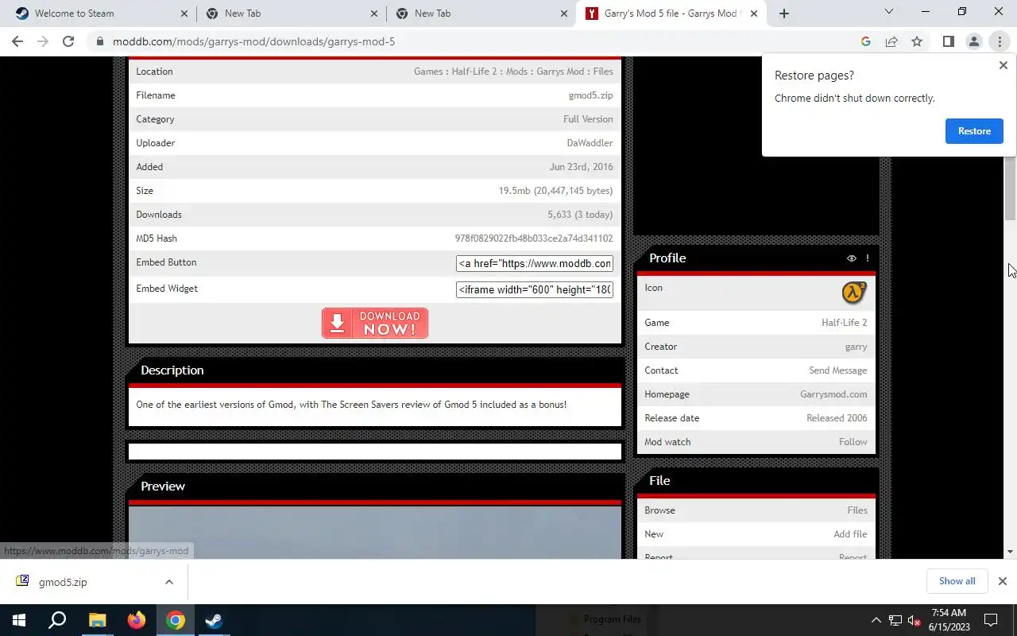Screen dimensions: 1017x636
Task: Reload the current moddb page
Action: click(x=68, y=41)
